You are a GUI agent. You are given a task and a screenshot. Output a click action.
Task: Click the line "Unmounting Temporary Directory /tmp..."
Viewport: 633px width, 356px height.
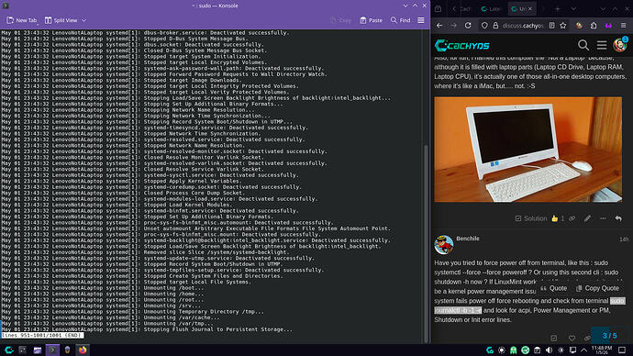coord(204,312)
